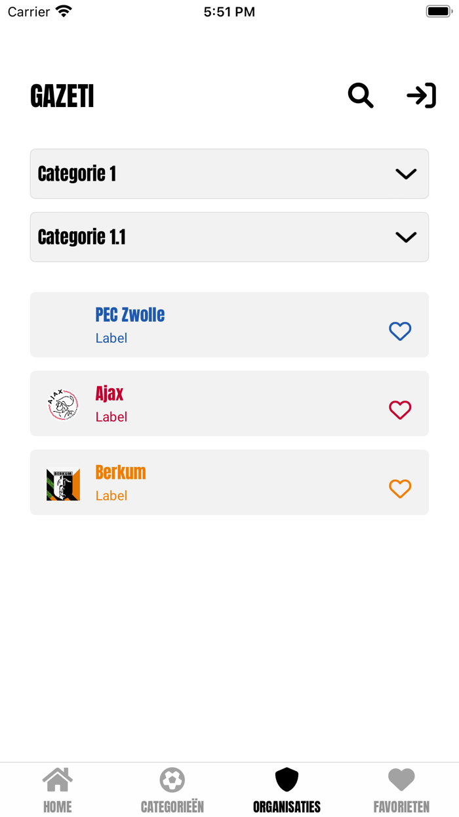Open the PEC Zwolle organisation name
This screenshot has width=459, height=817.
130,315
